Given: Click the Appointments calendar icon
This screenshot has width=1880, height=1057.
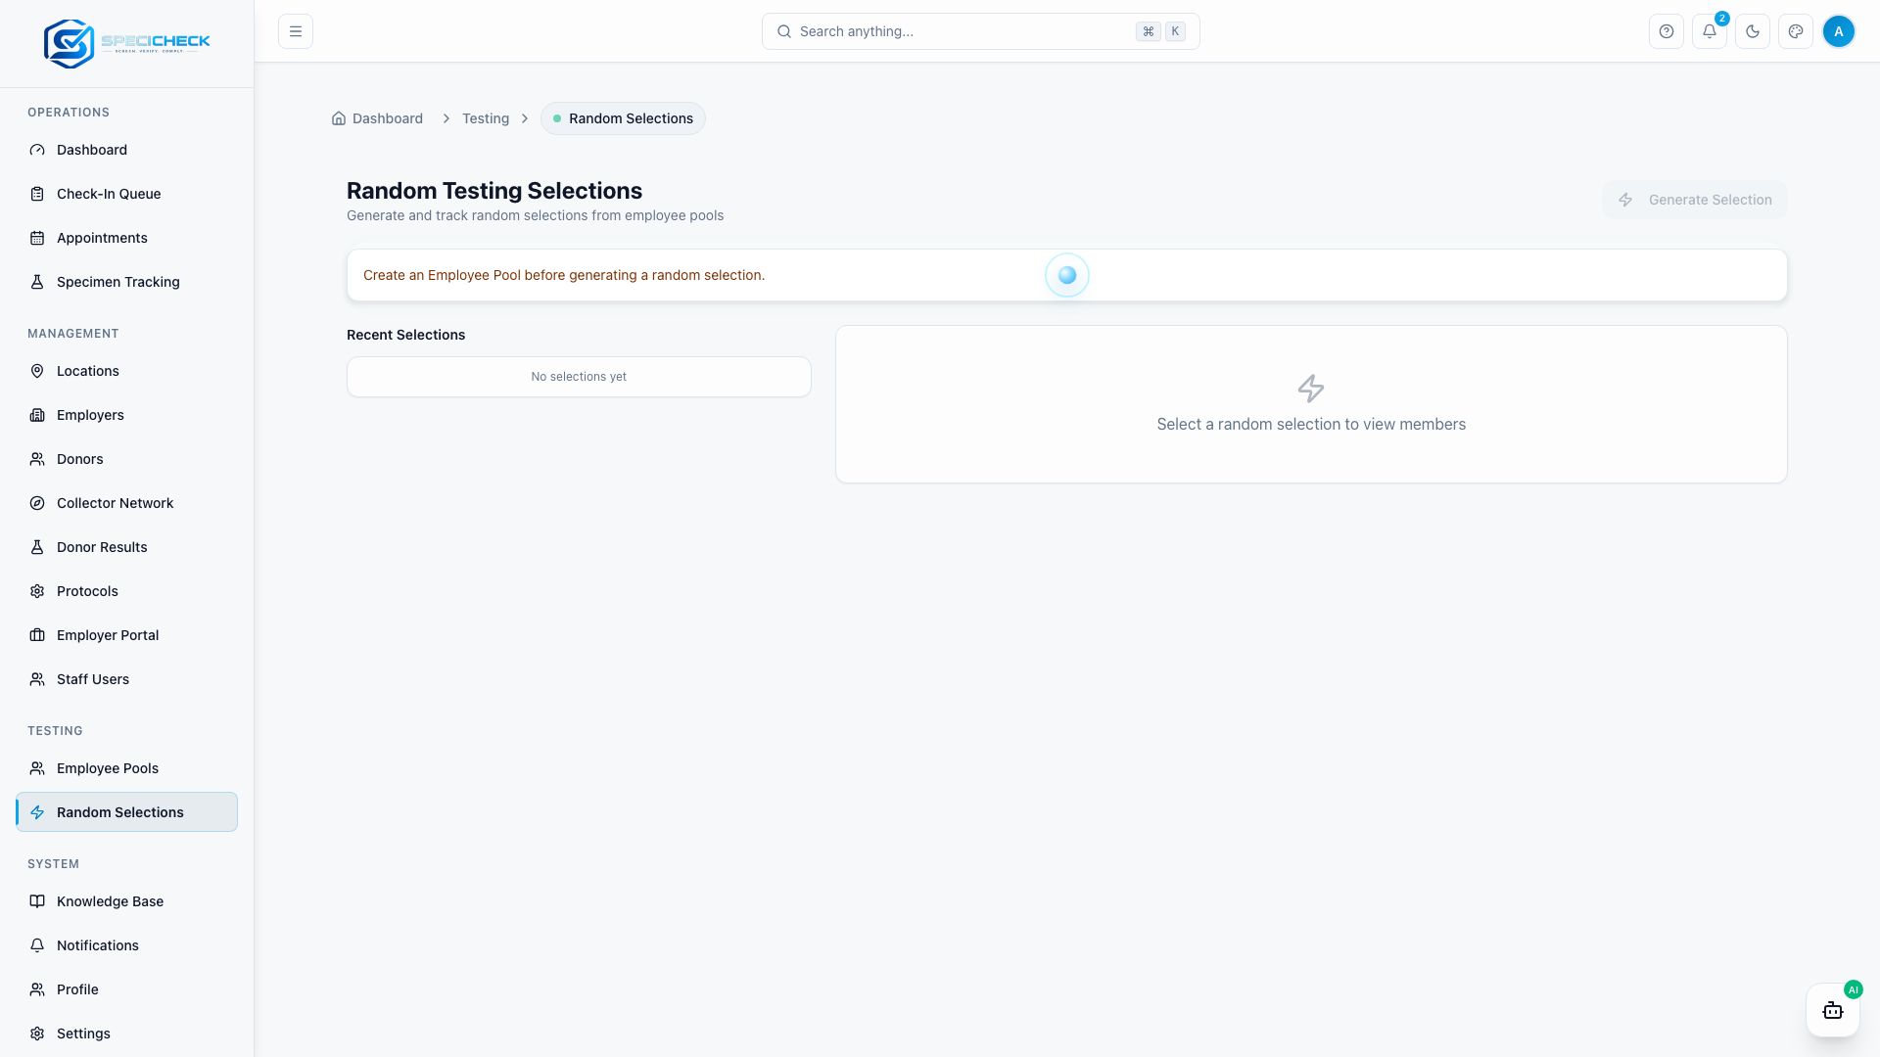Looking at the screenshot, I should pyautogui.click(x=37, y=238).
